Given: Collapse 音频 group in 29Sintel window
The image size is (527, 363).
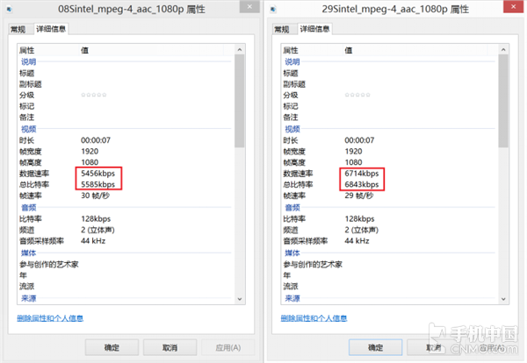Looking at the screenshot, I should click(x=292, y=208).
